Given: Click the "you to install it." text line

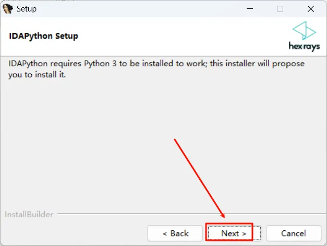Looking at the screenshot, I should (38, 75).
